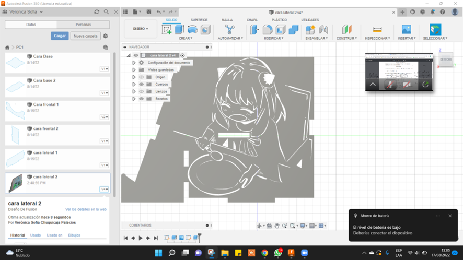Select the Revolve tool icon

click(x=192, y=30)
